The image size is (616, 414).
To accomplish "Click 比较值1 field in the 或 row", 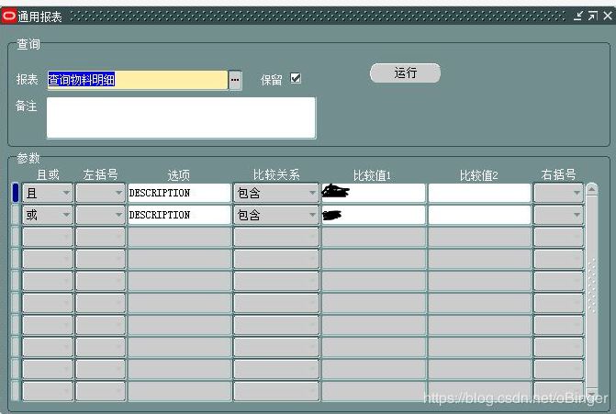I will coord(374,215).
